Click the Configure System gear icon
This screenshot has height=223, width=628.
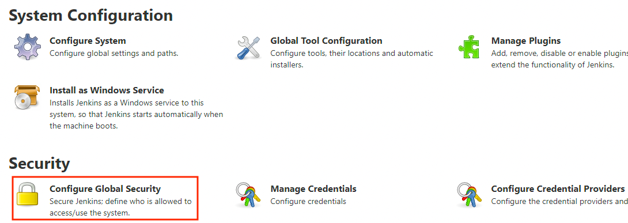point(27,47)
